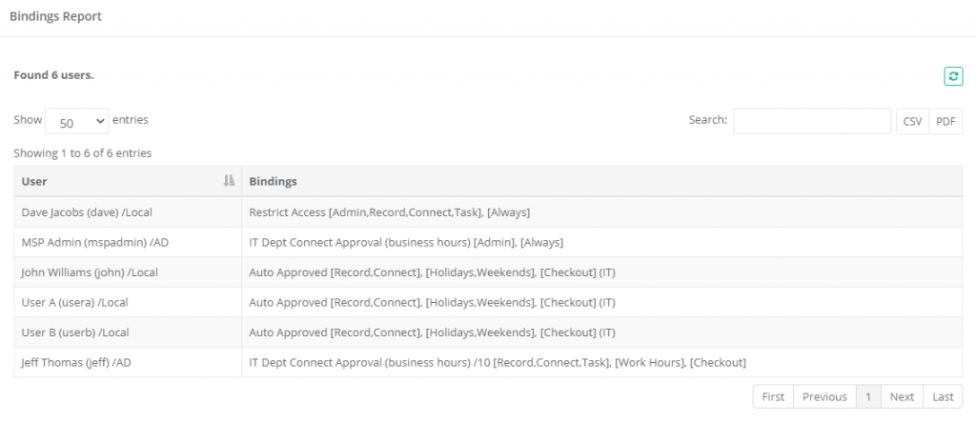Click the Restrict Access binding cell
Viewport: 976px width, 423px height.
[389, 211]
